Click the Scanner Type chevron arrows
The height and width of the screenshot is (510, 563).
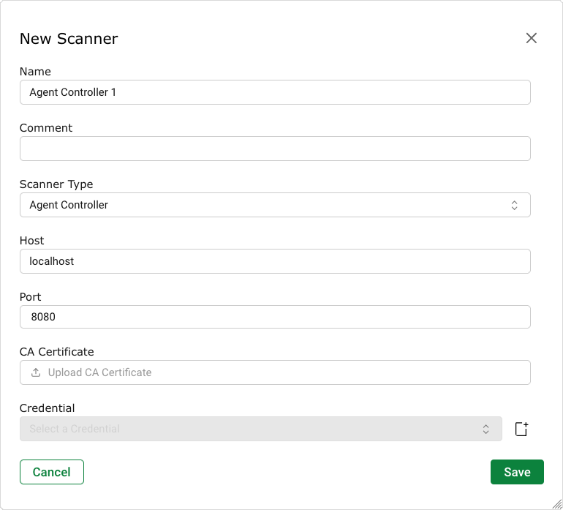515,206
